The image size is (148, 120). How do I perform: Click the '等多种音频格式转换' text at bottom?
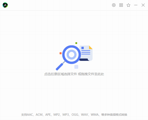click(114, 115)
